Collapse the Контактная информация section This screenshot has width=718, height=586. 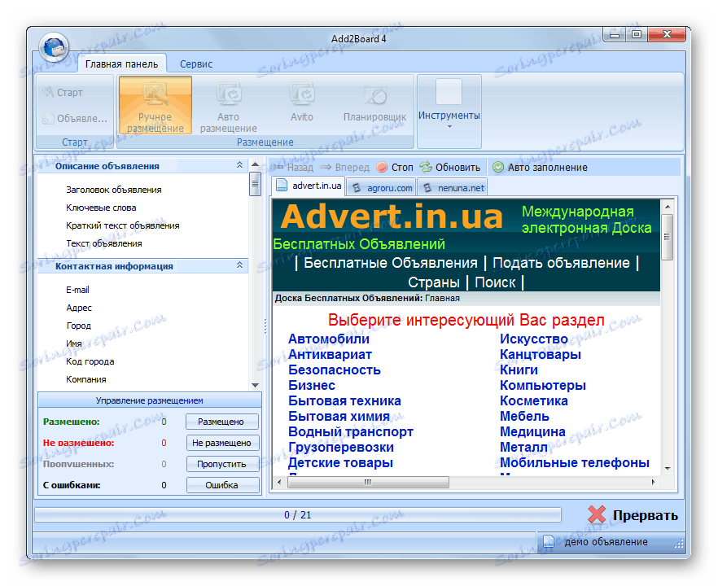coord(239,265)
